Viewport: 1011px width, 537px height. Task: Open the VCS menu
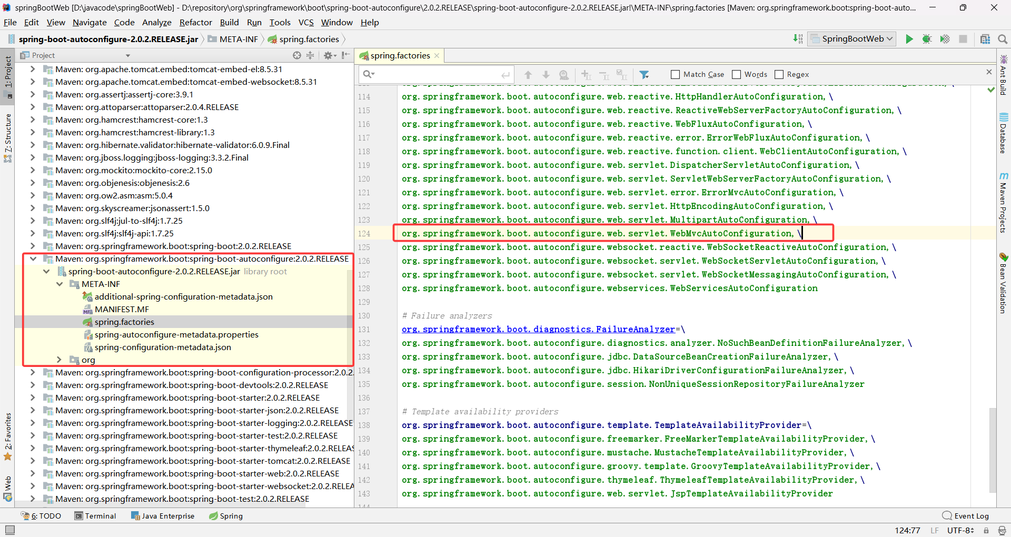point(306,22)
